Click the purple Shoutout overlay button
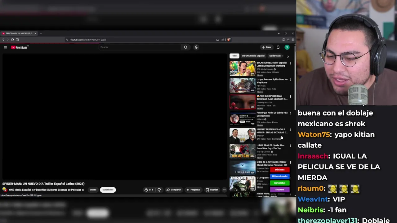Image resolution: width=397 pixels, height=223 pixels. click(x=280, y=190)
